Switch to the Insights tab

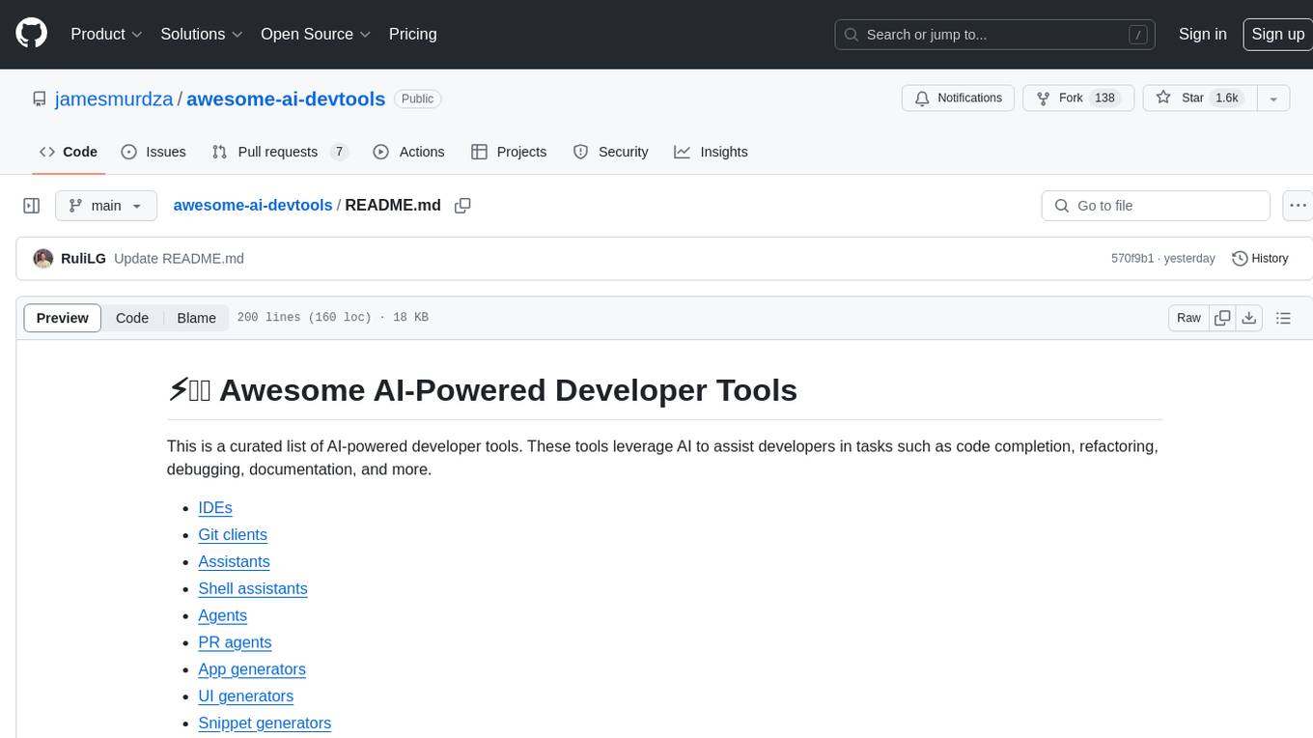click(x=711, y=152)
